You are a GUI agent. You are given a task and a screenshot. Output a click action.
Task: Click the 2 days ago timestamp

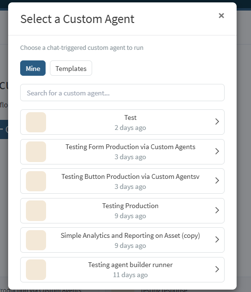point(130,128)
